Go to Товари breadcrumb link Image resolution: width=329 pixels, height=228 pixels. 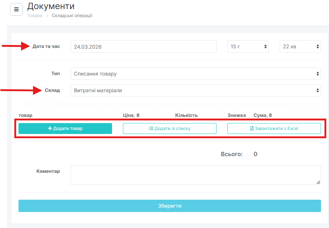[x=35, y=16]
